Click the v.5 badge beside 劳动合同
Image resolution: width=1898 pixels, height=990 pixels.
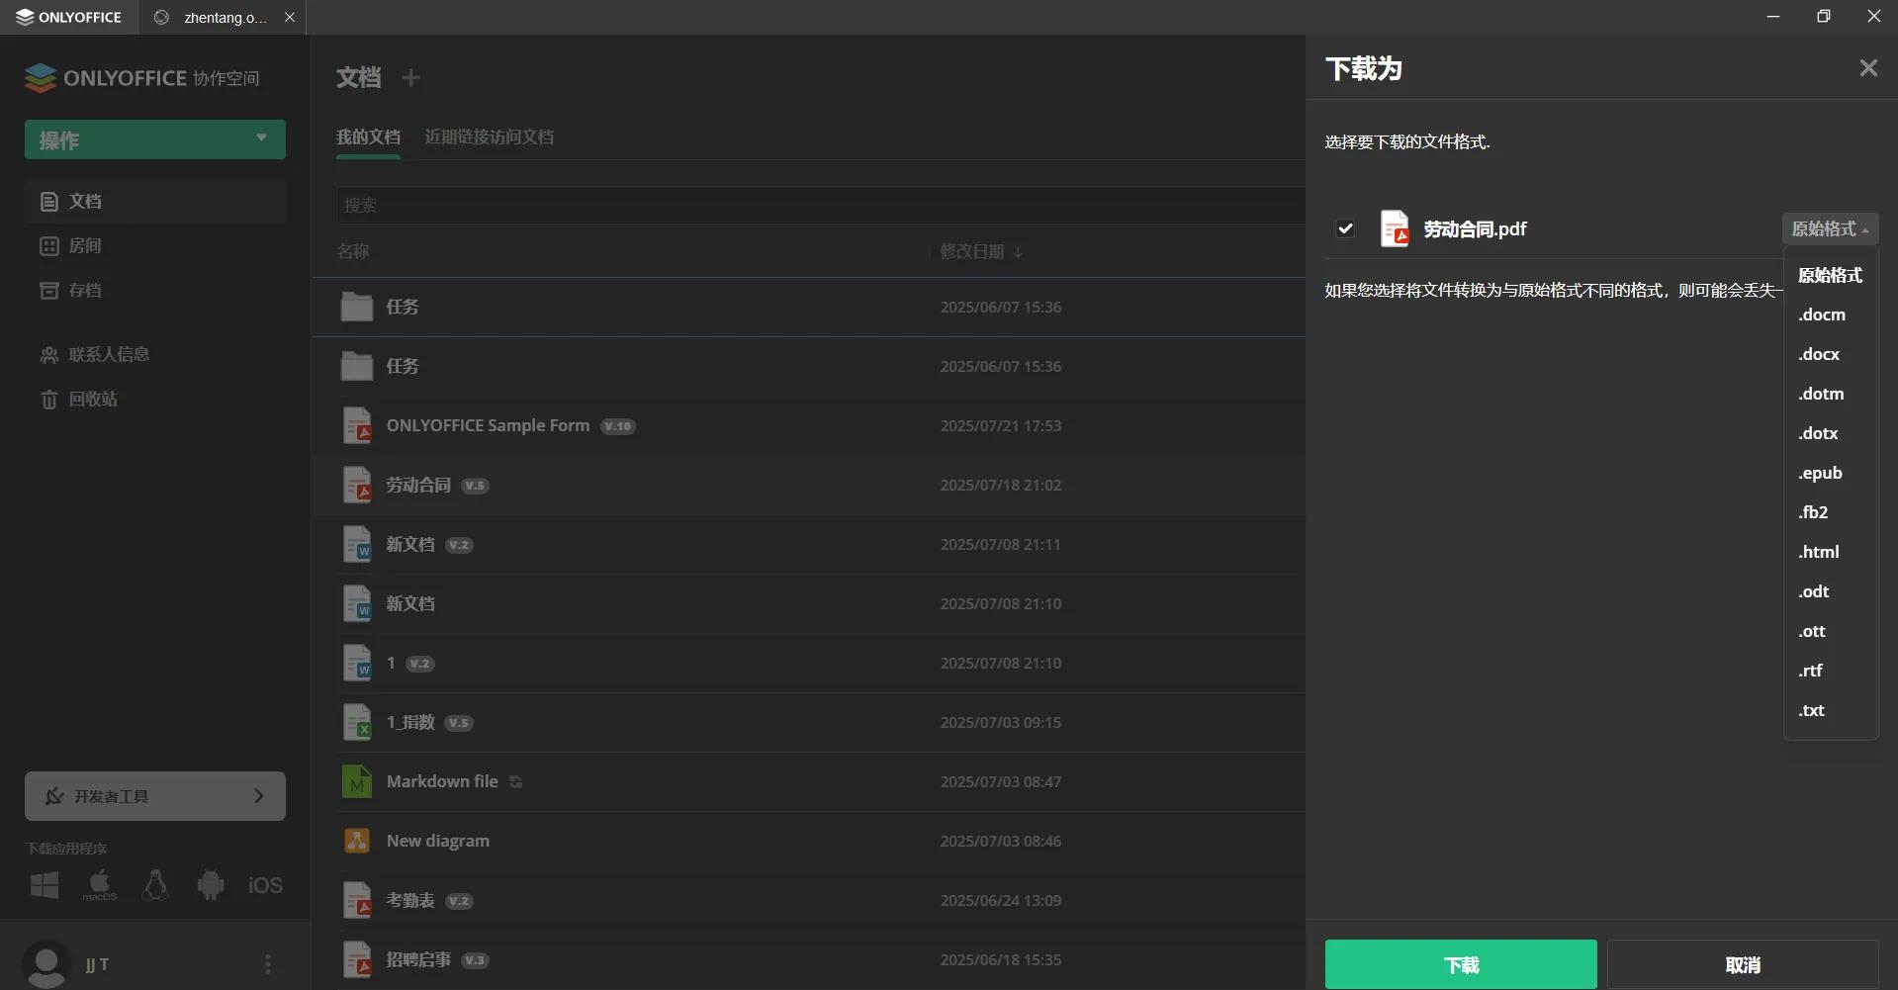point(476,486)
